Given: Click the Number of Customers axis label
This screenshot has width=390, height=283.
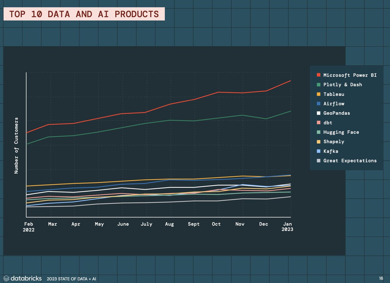Looking at the screenshot, I should click(x=16, y=145).
